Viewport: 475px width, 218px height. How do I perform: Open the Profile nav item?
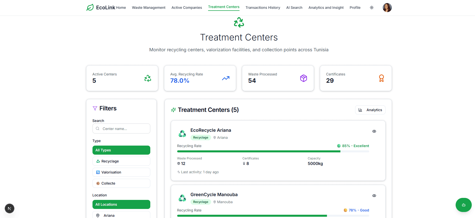pyautogui.click(x=355, y=8)
